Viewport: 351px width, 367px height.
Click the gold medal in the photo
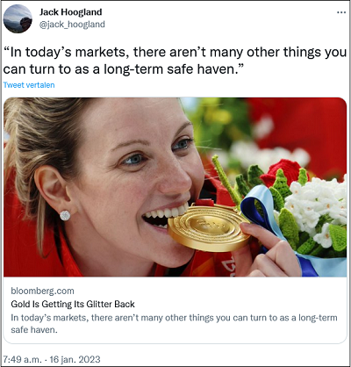click(x=209, y=229)
